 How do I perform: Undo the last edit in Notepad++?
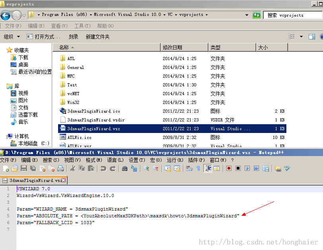tap(103, 168)
